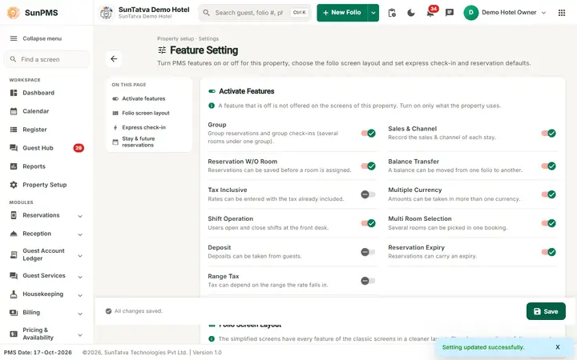The height and width of the screenshot is (360, 577).
Task: Click the Demo Hotel Owner avatar D
Action: pos(470,13)
